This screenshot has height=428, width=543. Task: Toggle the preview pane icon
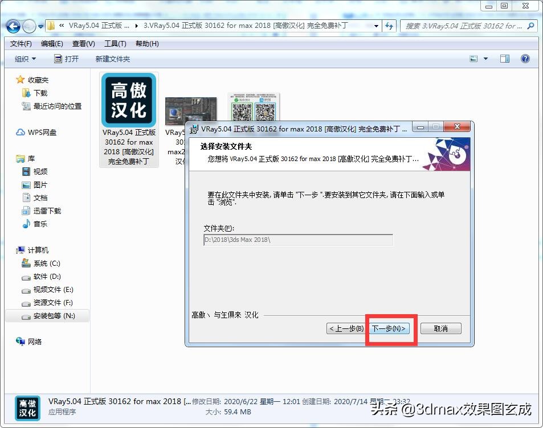505,59
